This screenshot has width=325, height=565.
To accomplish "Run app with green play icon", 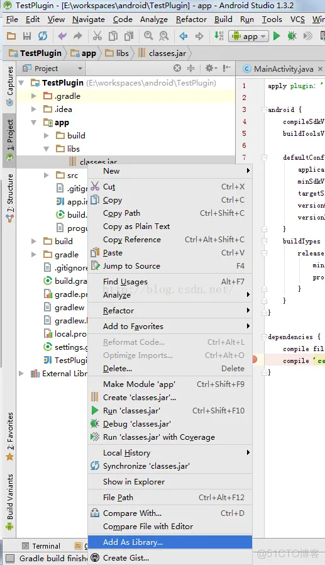I will [x=277, y=36].
